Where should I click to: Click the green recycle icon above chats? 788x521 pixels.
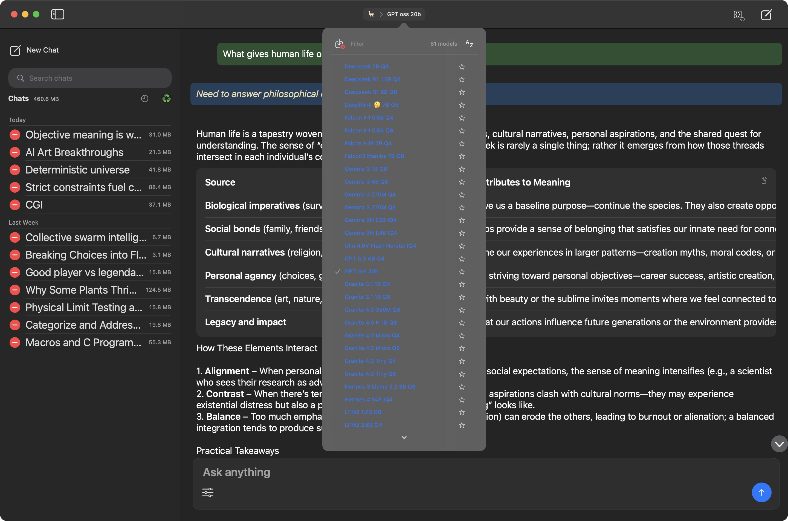tap(166, 98)
